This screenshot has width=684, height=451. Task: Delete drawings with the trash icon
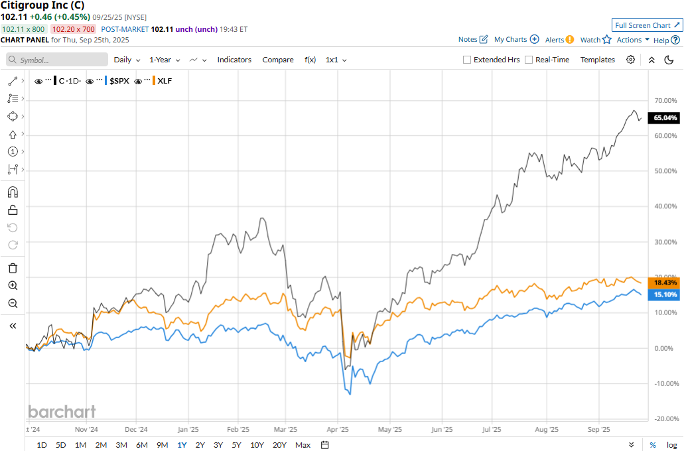pos(13,268)
